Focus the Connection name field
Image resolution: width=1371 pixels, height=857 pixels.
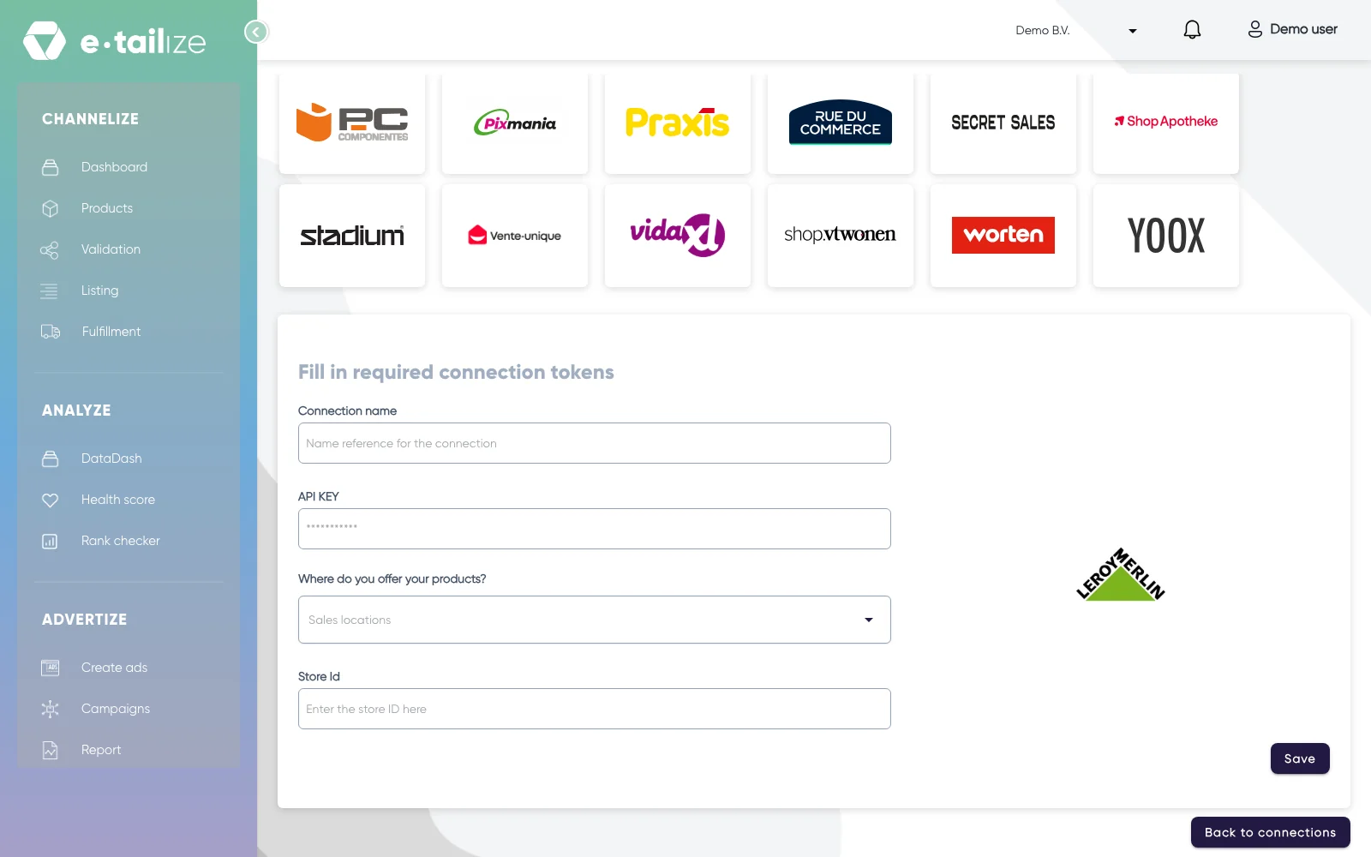click(595, 443)
